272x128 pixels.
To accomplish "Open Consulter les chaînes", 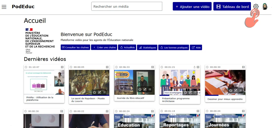I will coord(75,47).
